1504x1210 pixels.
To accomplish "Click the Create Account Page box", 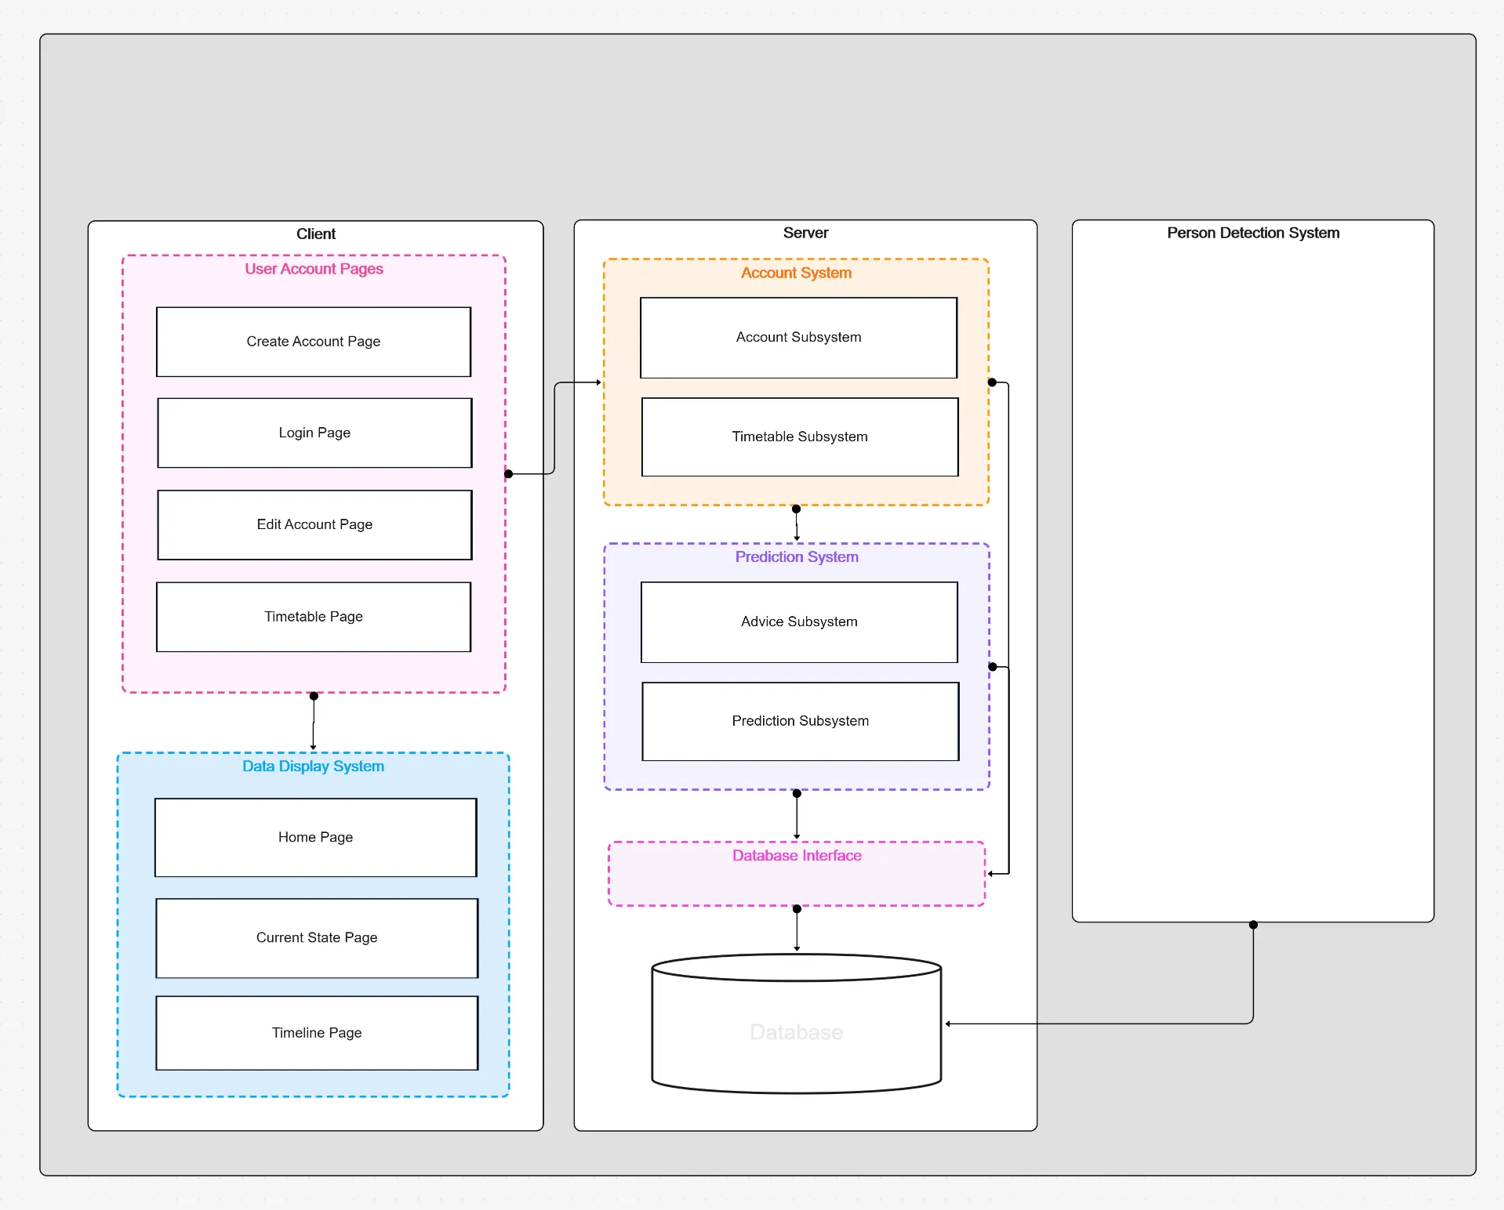I will pyautogui.click(x=314, y=342).
